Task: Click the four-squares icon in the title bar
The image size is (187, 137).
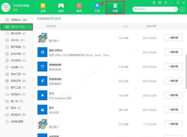Action: coord(160,3)
